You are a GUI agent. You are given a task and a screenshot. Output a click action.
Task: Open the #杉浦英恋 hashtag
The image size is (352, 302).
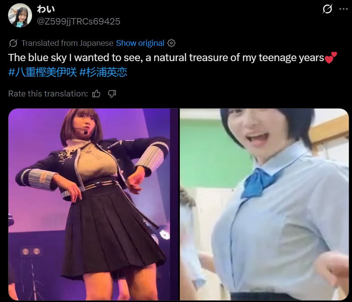(x=103, y=72)
